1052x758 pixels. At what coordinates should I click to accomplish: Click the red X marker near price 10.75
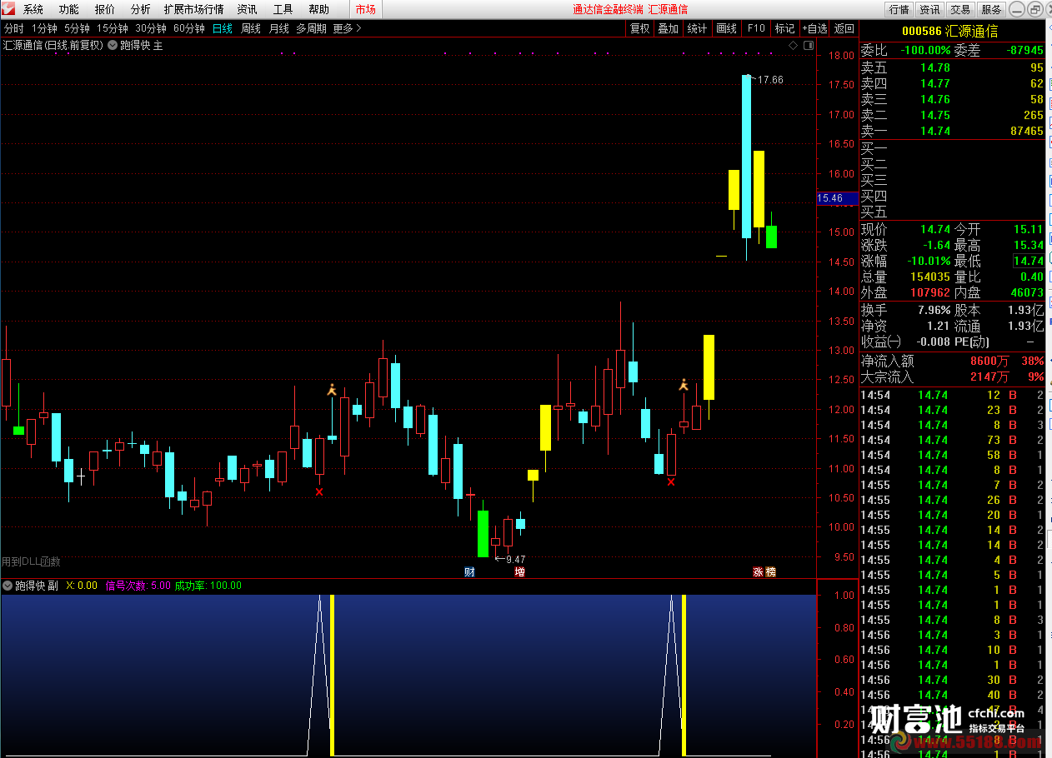[x=670, y=481]
